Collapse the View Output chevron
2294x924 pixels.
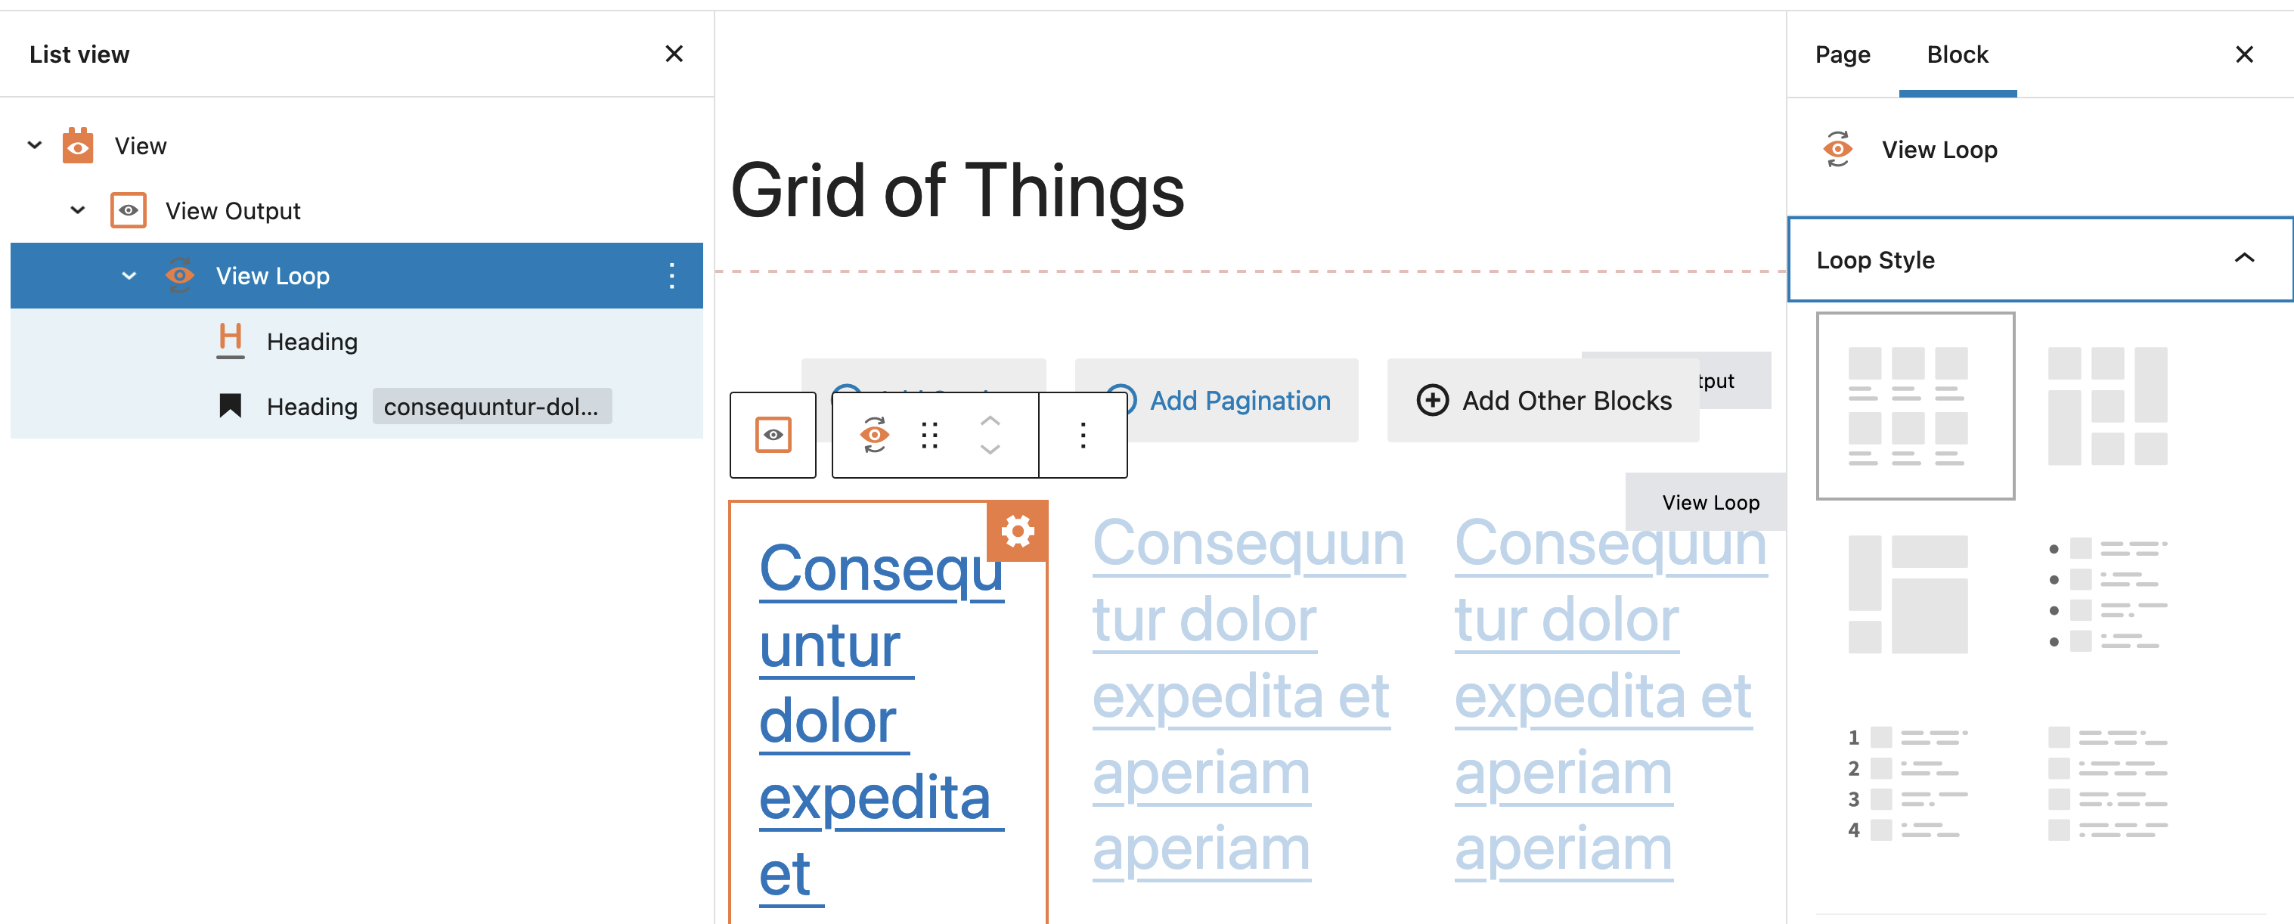pos(77,210)
